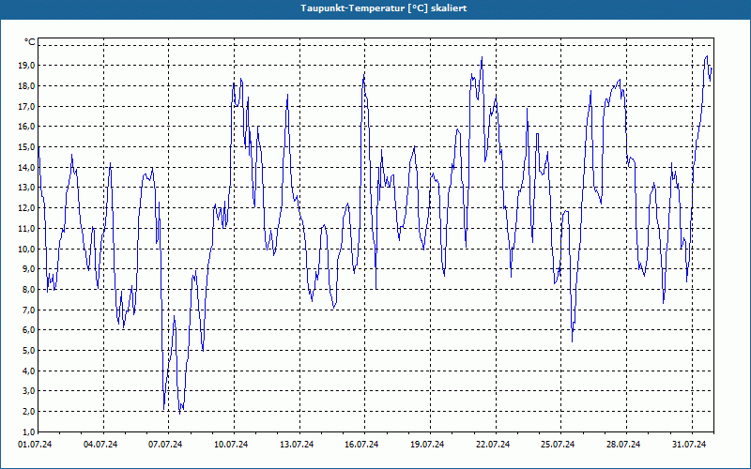Click the chart title 'Taupunkt-Temperatur [°C] skaliert'
The width and height of the screenshot is (751, 469).
click(384, 8)
